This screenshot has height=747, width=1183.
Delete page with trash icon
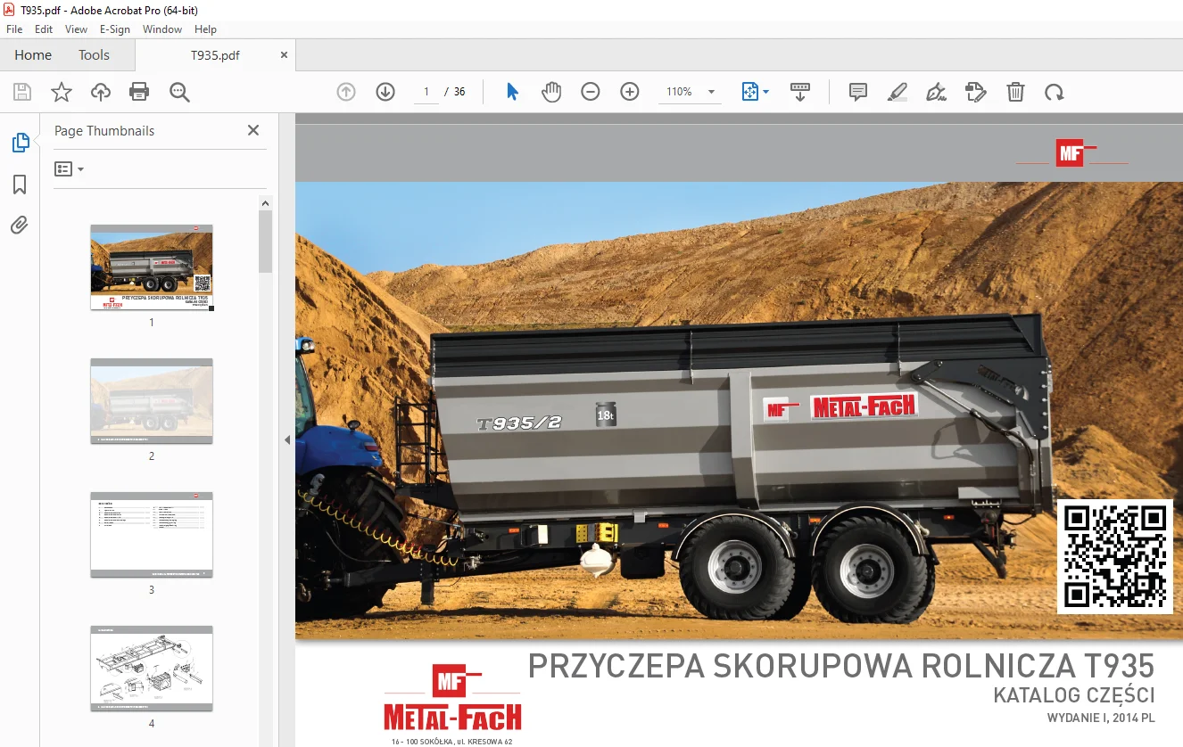tap(1015, 92)
